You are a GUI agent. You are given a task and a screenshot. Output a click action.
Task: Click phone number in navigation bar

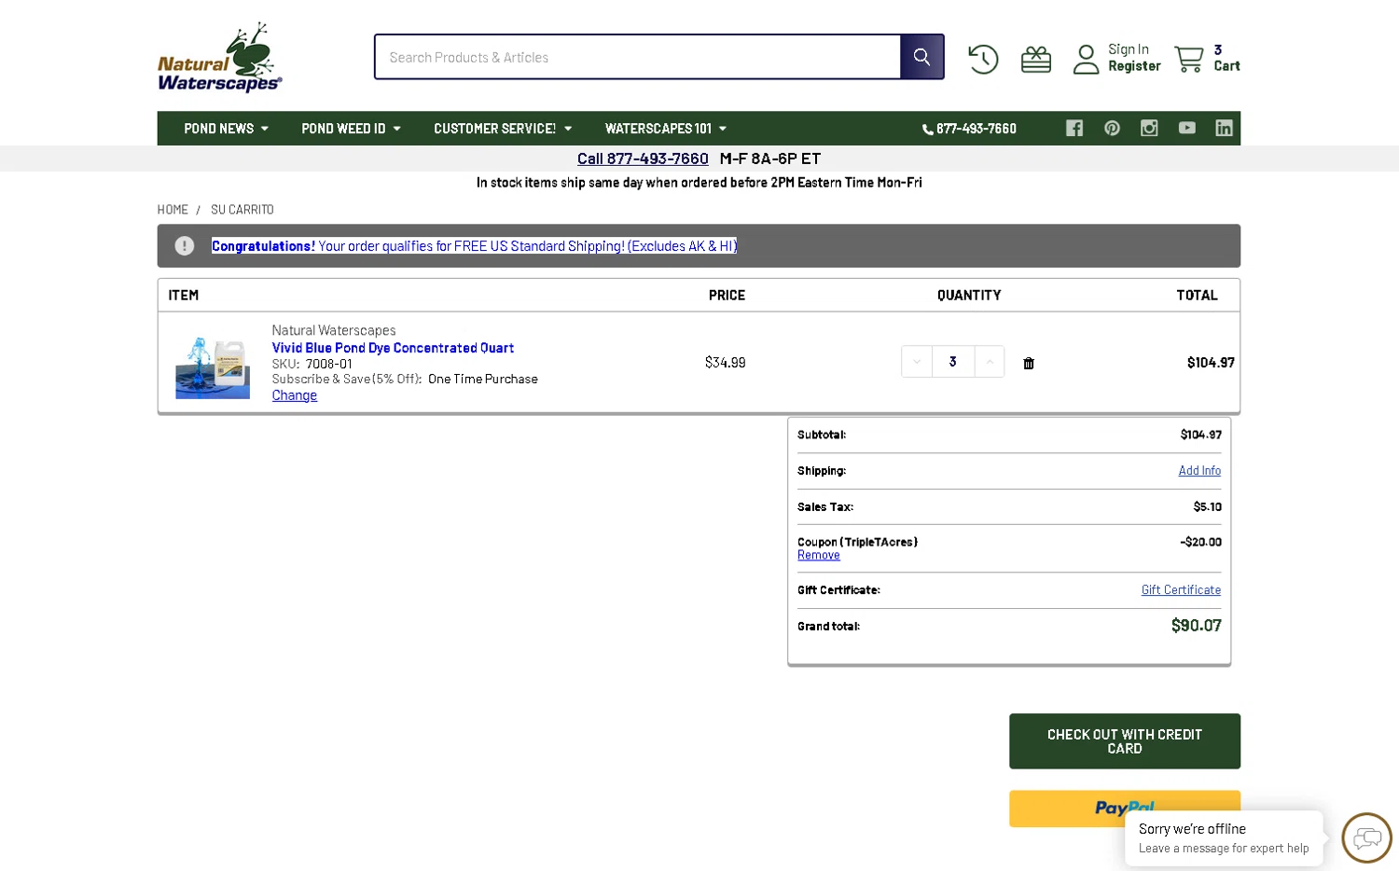969,129
